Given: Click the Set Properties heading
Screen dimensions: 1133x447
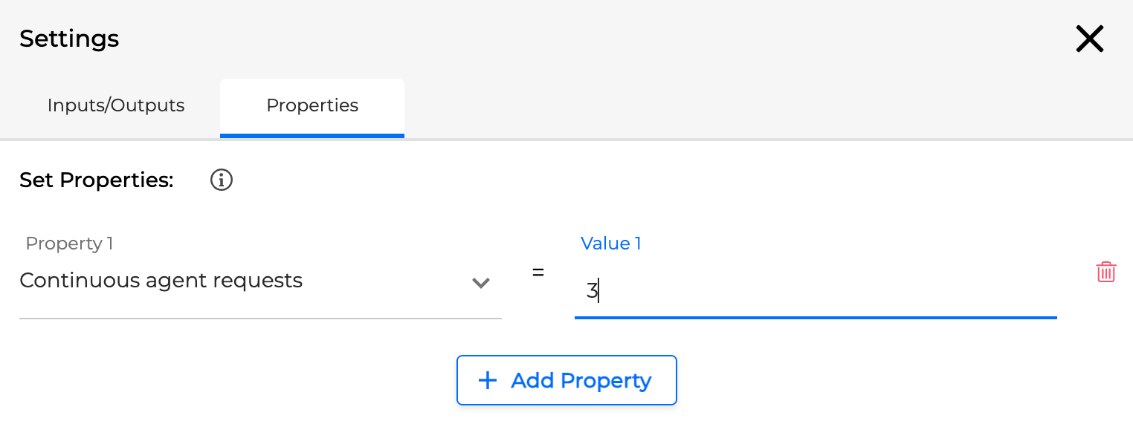Looking at the screenshot, I should click(96, 180).
